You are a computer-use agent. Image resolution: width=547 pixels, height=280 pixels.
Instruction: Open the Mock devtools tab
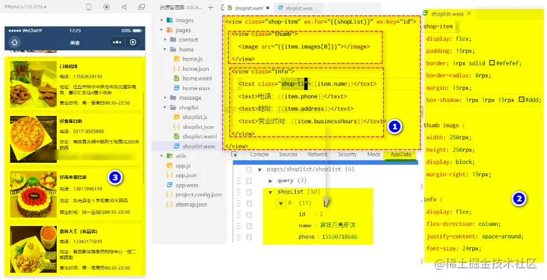(x=374, y=154)
